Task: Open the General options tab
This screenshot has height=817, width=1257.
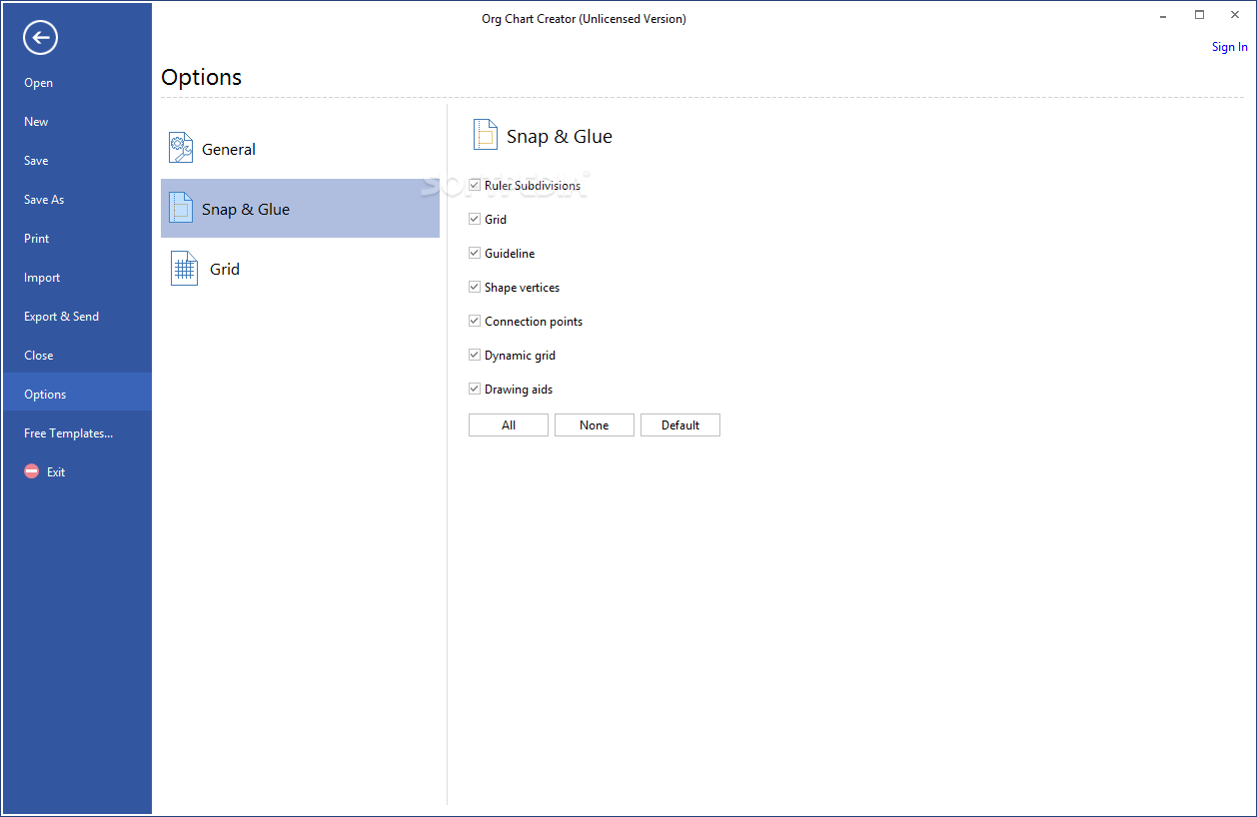Action: coord(300,149)
